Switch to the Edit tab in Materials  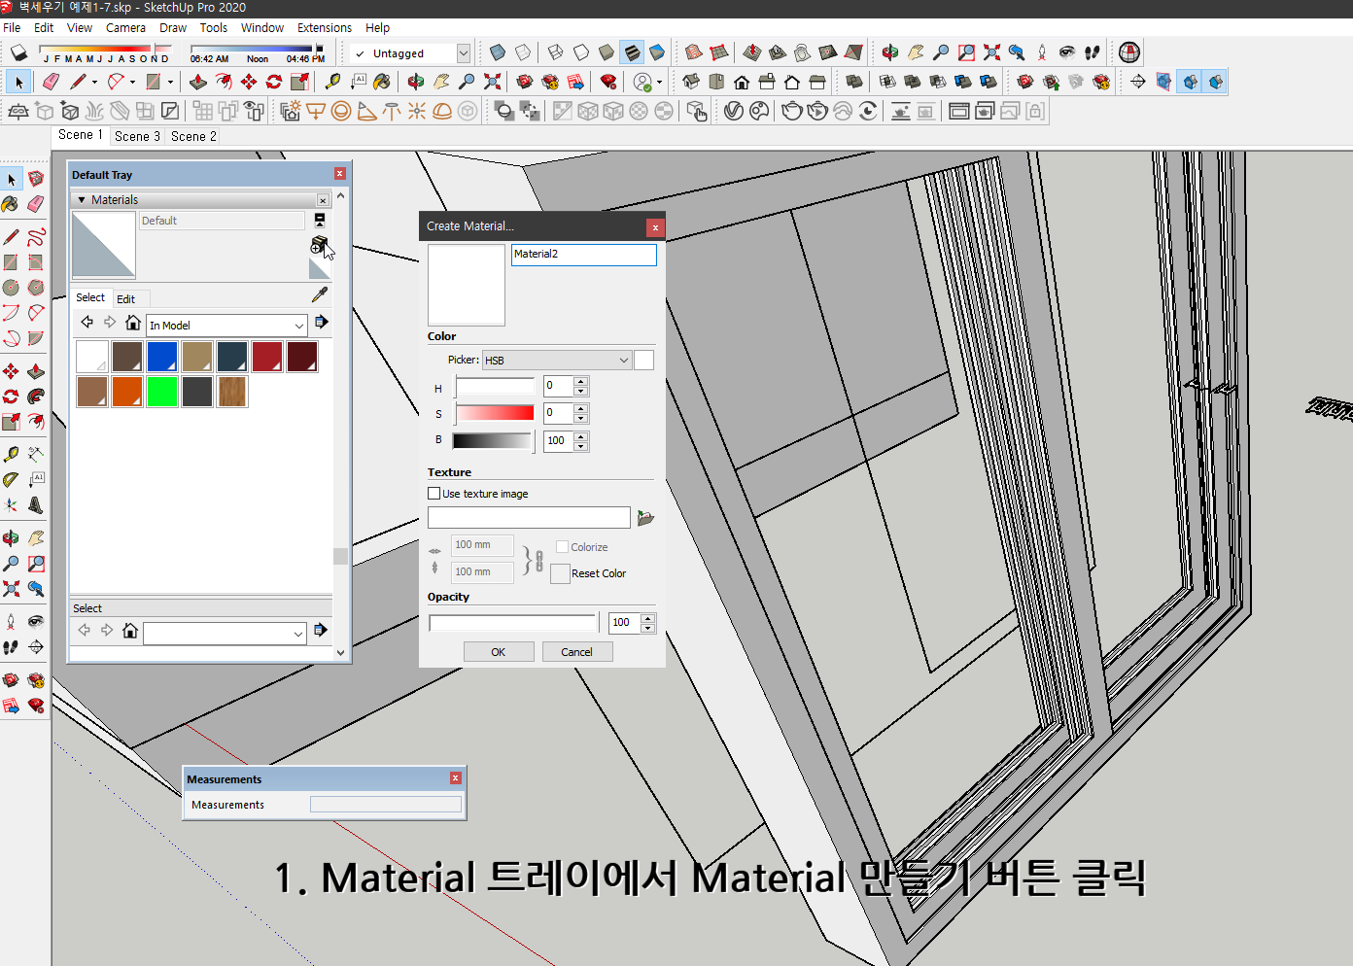tap(125, 299)
